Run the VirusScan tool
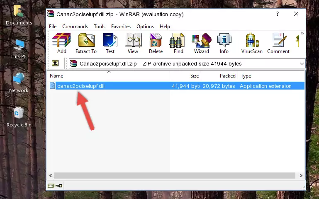The width and height of the screenshot is (319, 199). pos(252,43)
